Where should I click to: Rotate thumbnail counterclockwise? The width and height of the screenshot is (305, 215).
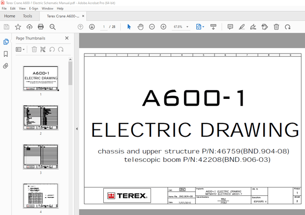(52, 49)
